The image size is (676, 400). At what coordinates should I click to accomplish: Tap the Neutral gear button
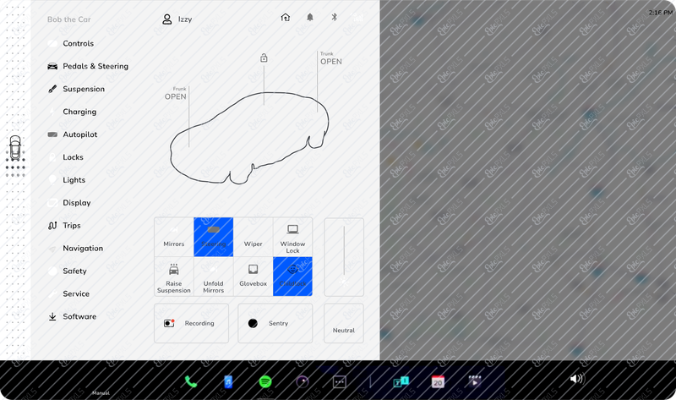[344, 323]
